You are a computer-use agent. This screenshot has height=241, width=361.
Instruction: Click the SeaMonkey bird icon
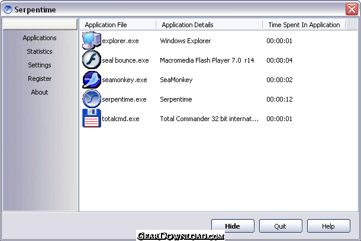pos(92,80)
